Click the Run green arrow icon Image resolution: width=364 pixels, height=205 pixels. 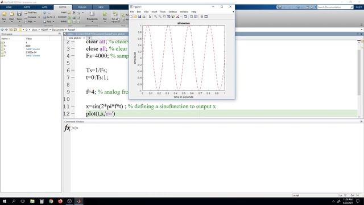[105, 14]
